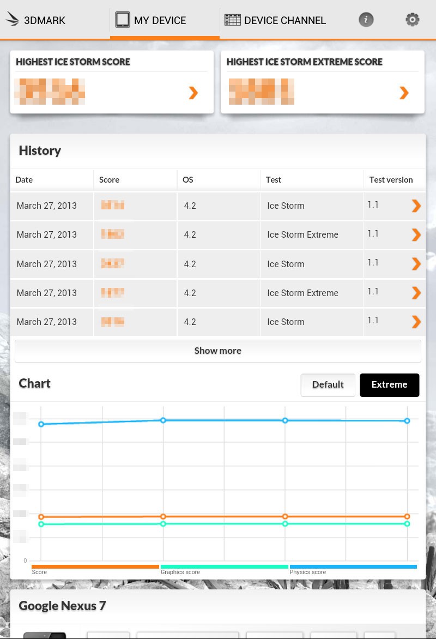Click the Highest Ice Storm Score heading
The height and width of the screenshot is (639, 436).
pos(73,62)
